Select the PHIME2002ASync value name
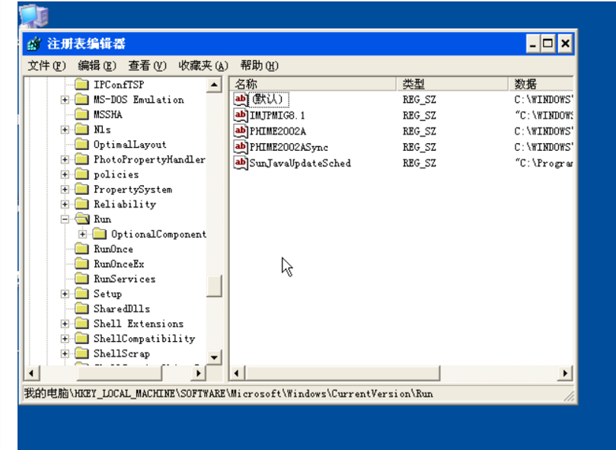The image size is (616, 450). (289, 148)
